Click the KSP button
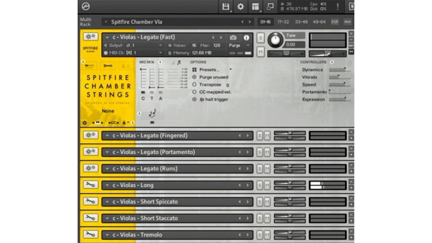The width and height of the screenshot is (432, 243). tap(335, 22)
